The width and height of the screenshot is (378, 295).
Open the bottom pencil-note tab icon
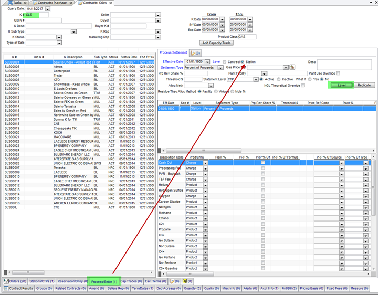click(173, 281)
